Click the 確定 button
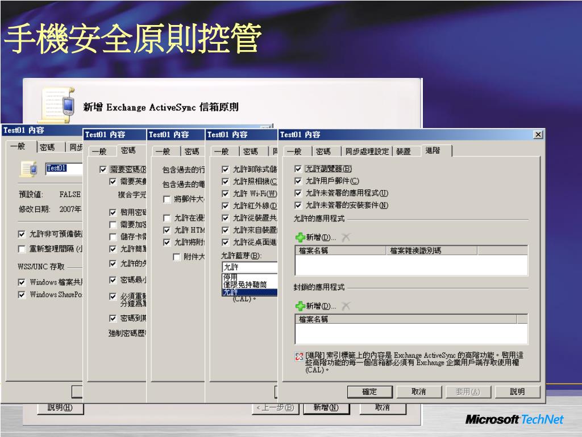582x437 pixels. pyautogui.click(x=369, y=391)
